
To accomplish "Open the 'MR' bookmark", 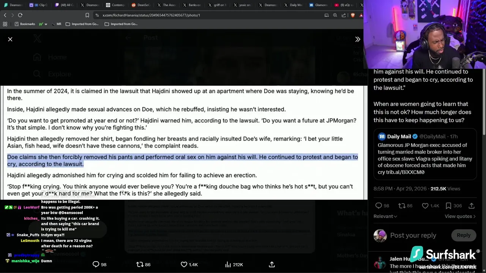I will 56,24.
